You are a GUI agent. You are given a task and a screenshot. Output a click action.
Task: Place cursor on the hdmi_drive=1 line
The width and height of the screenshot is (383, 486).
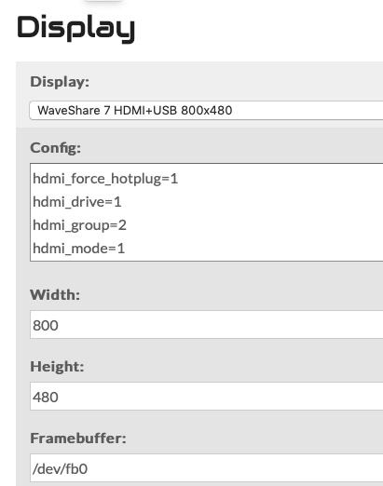(x=77, y=202)
